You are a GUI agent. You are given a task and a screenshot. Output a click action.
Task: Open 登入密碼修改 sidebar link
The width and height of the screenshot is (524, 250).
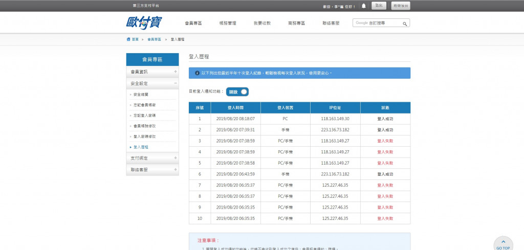coord(144,137)
